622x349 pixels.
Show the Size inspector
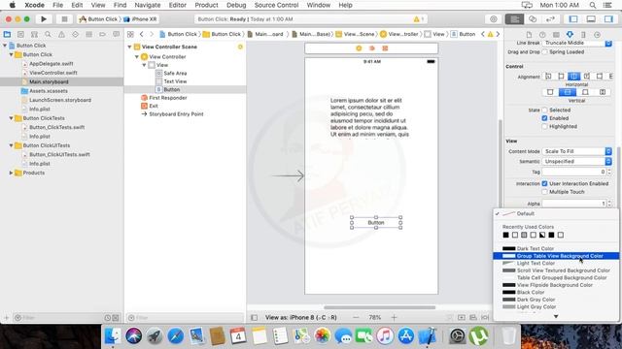(583, 35)
